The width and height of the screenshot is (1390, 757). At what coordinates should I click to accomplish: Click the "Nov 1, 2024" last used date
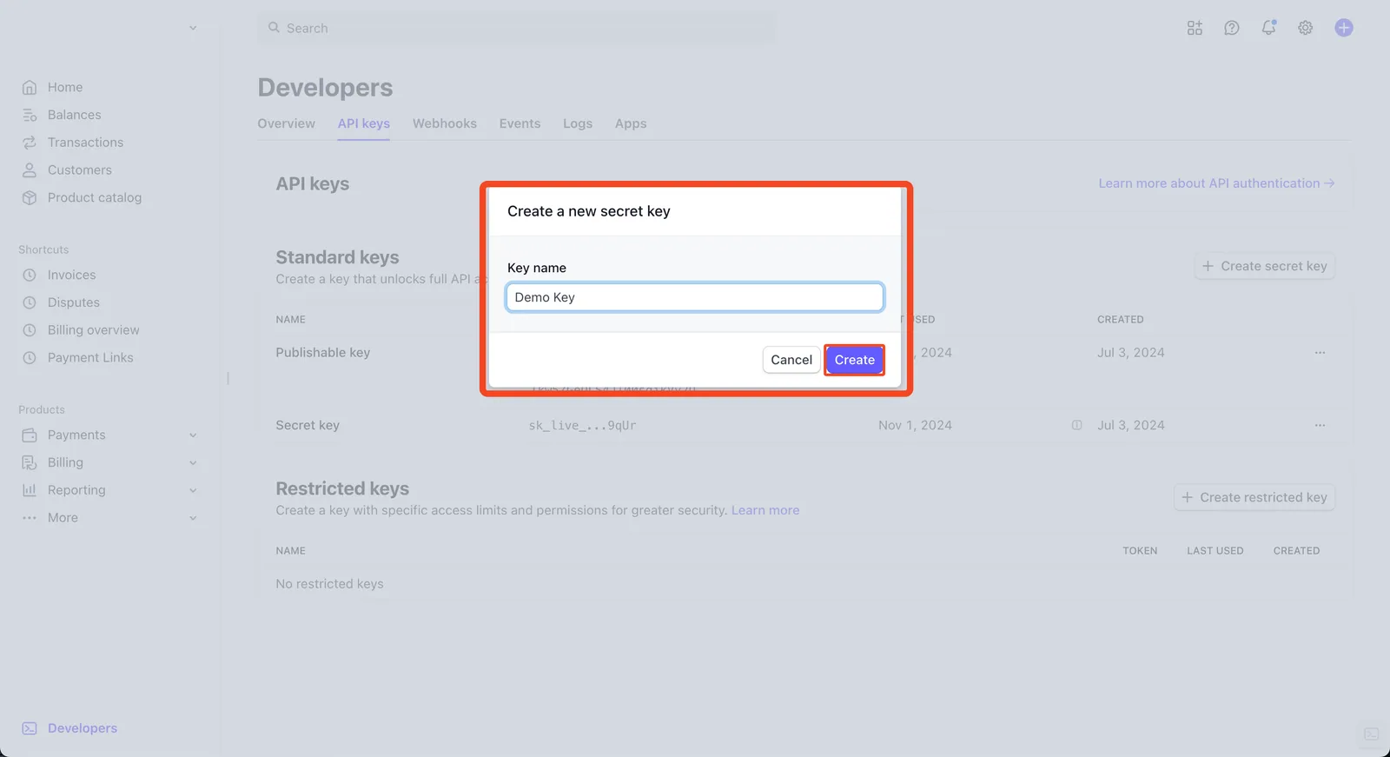coord(915,425)
